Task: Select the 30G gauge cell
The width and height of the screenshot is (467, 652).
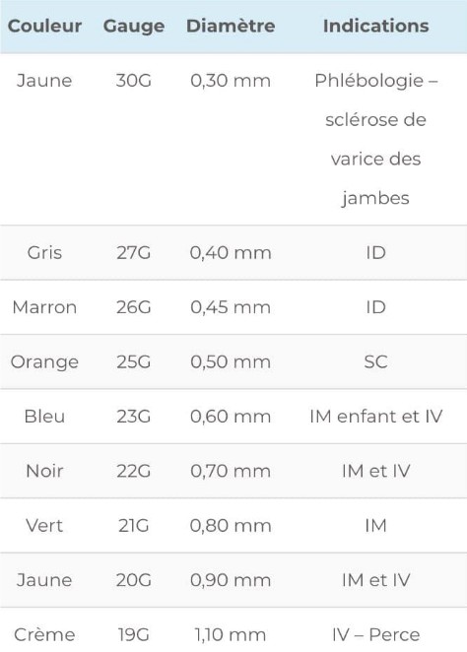Action: pyautogui.click(x=133, y=81)
